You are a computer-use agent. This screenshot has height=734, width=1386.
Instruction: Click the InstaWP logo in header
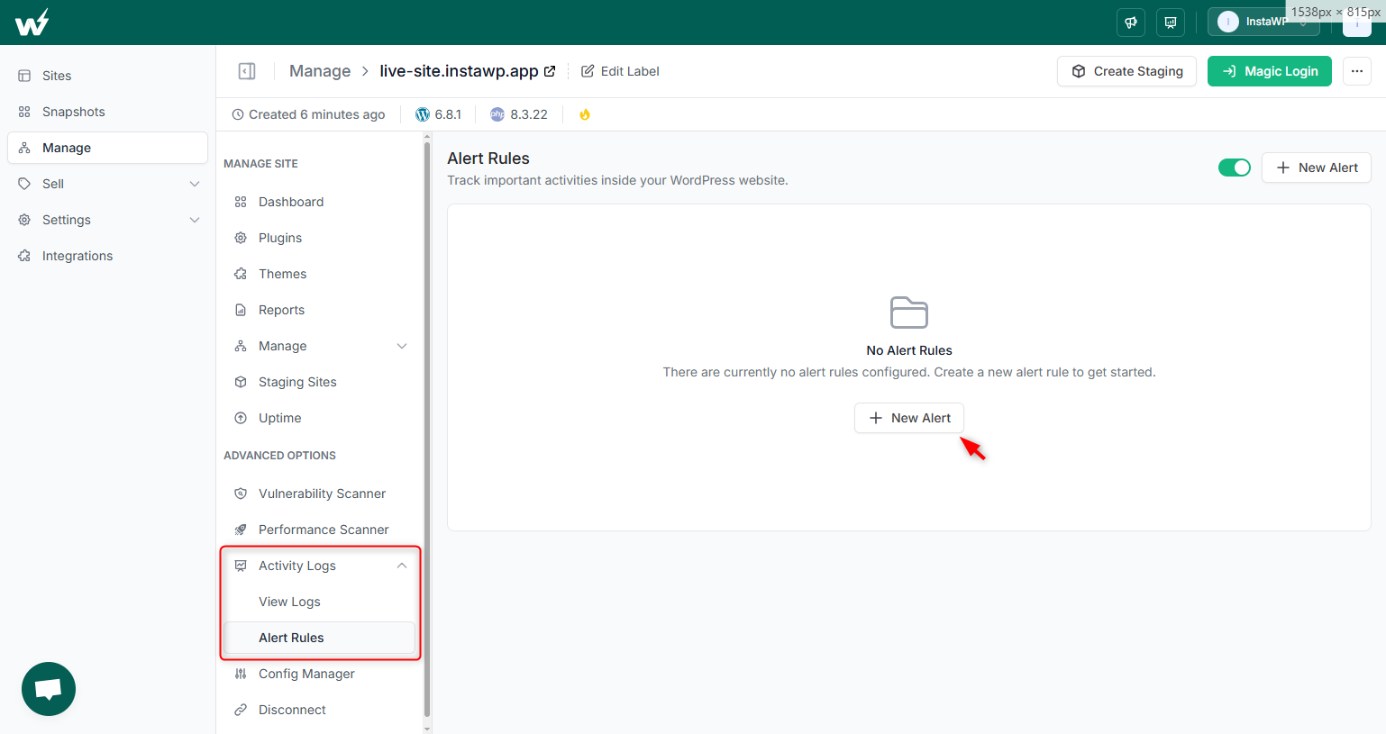click(x=32, y=23)
